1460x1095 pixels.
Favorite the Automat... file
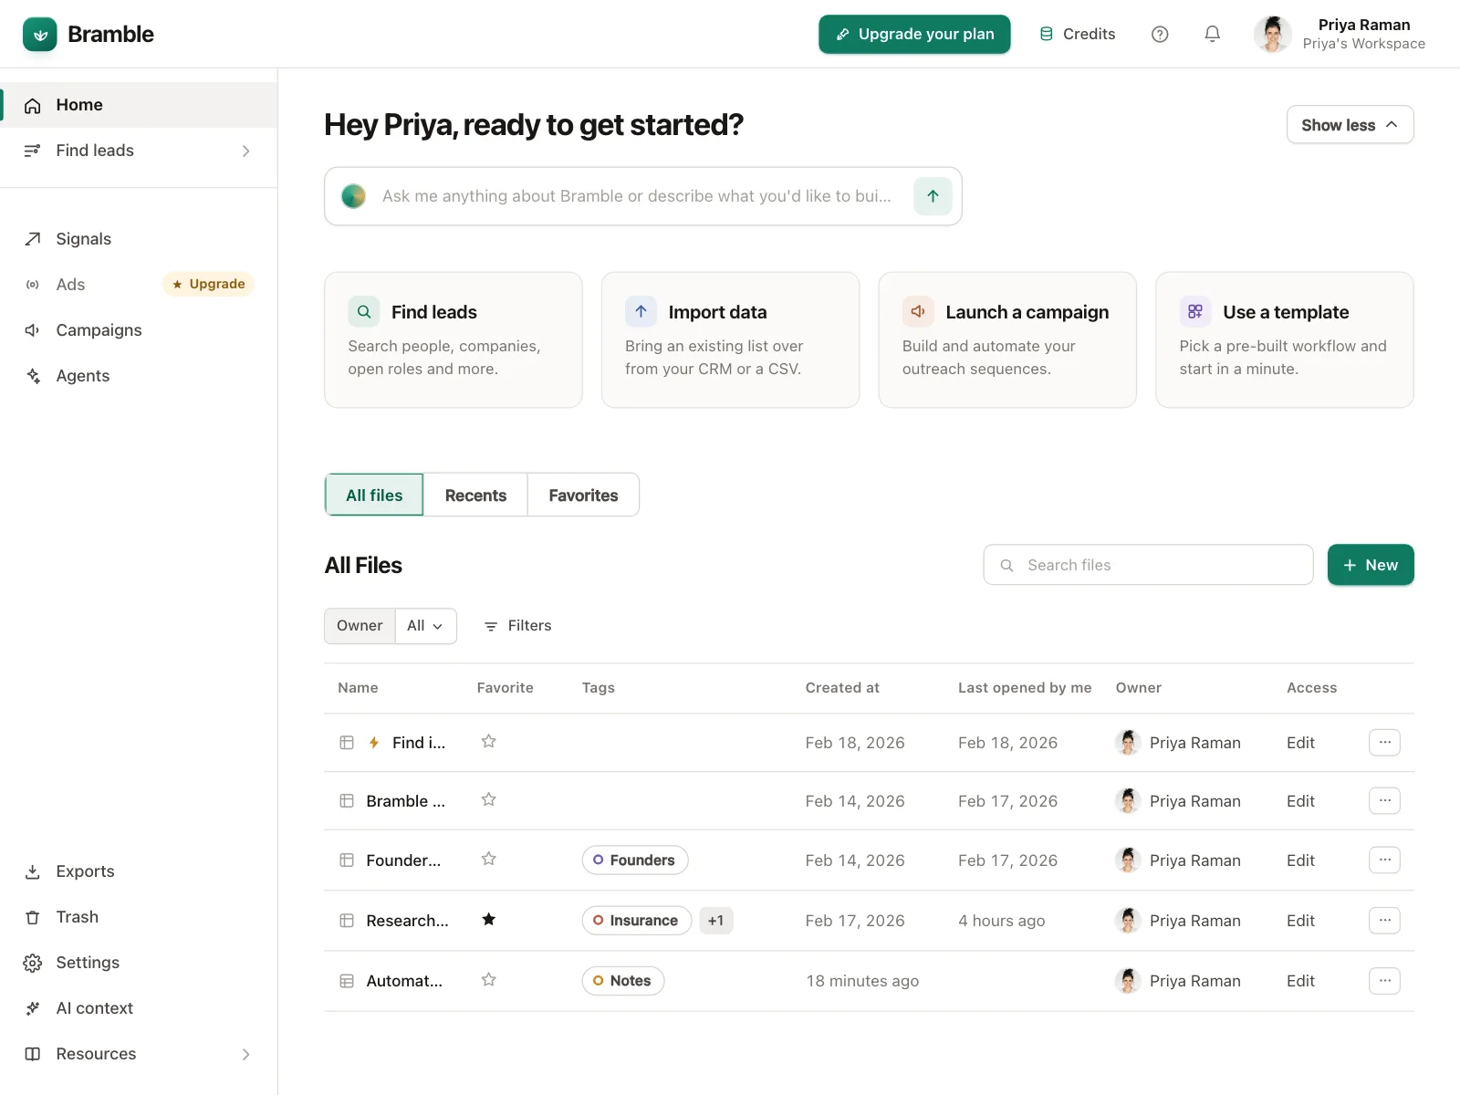[x=489, y=980]
